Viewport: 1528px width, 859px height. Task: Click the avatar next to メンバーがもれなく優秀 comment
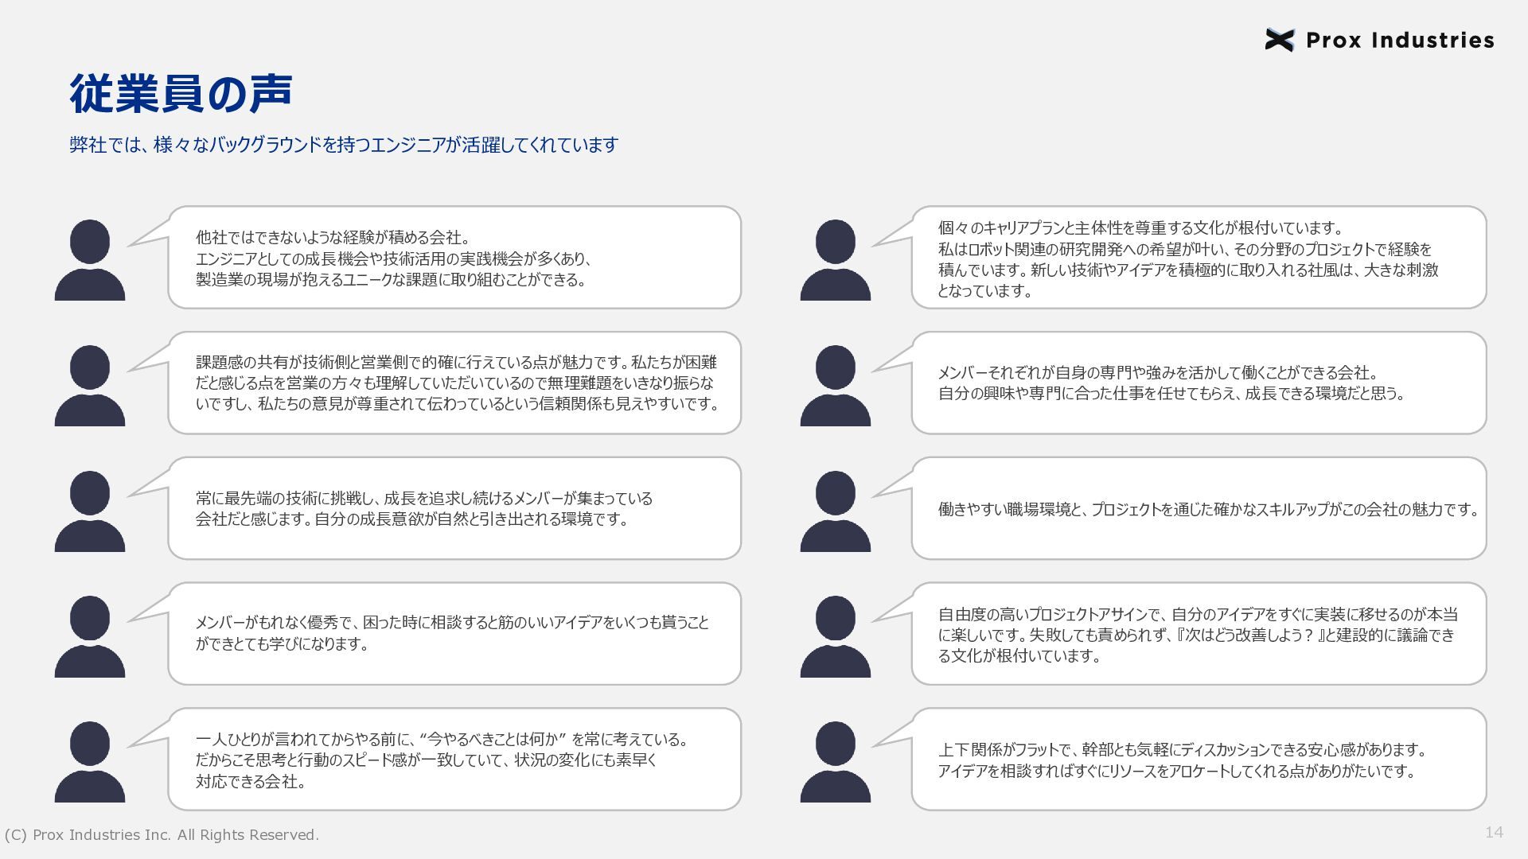90,636
